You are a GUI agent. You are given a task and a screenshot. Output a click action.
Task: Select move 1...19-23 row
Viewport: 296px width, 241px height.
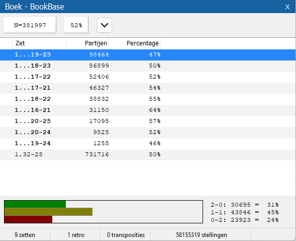coord(148,55)
